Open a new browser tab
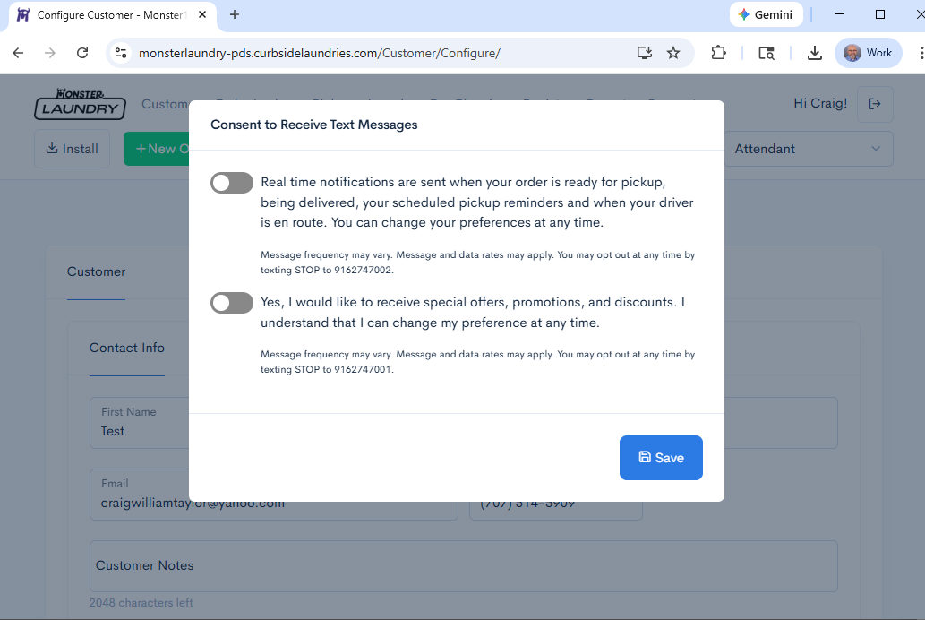This screenshot has height=620, width=925. click(235, 14)
